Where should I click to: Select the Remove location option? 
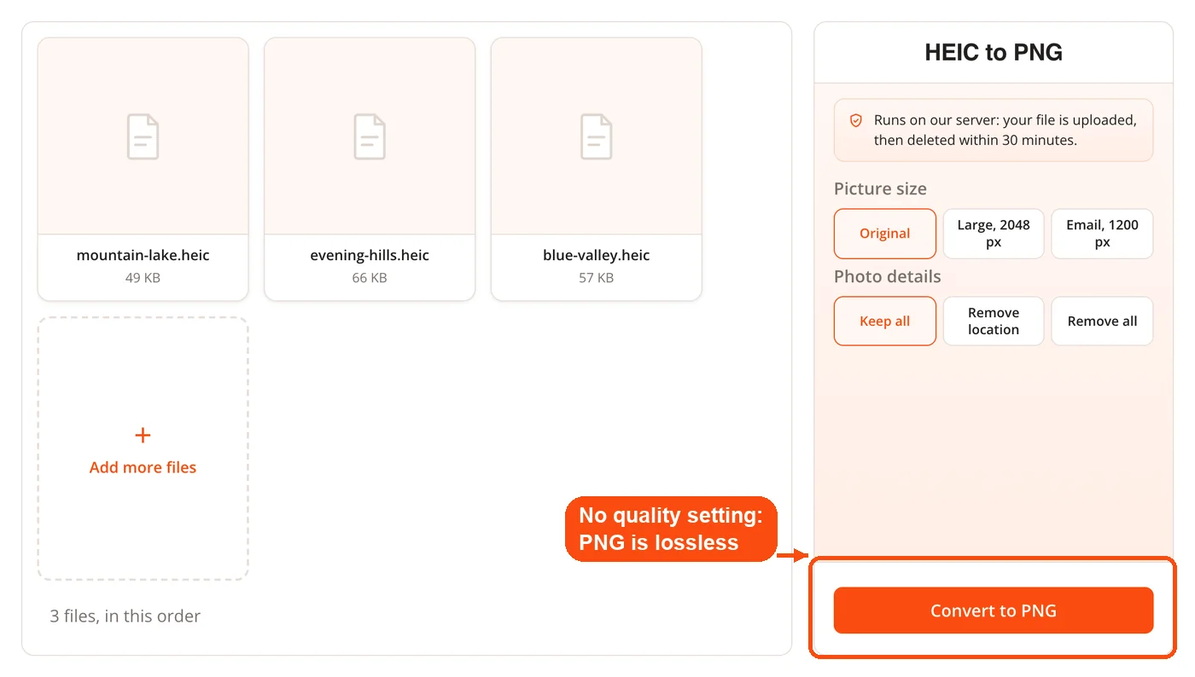pyautogui.click(x=994, y=321)
